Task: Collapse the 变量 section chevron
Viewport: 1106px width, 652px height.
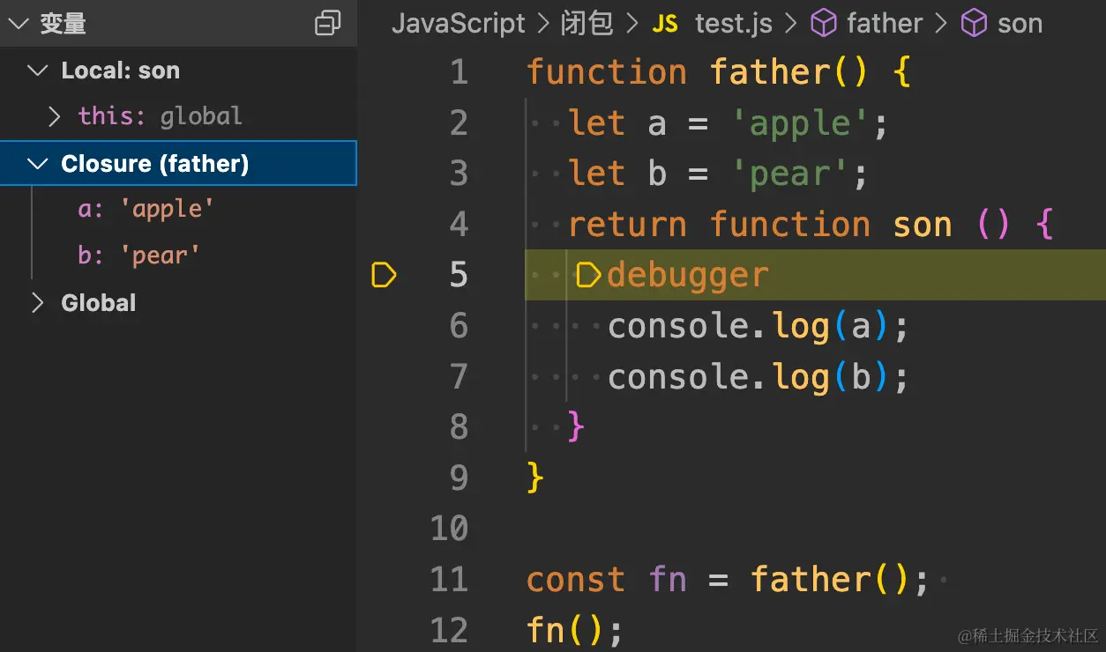Action: pyautogui.click(x=18, y=24)
